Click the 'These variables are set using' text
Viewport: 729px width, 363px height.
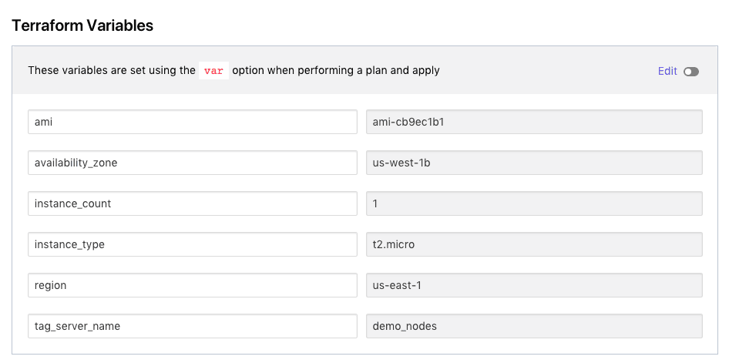point(112,71)
